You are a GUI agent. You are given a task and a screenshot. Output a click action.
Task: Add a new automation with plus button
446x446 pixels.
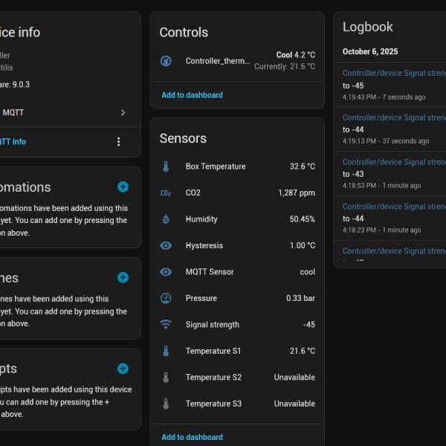click(x=123, y=187)
